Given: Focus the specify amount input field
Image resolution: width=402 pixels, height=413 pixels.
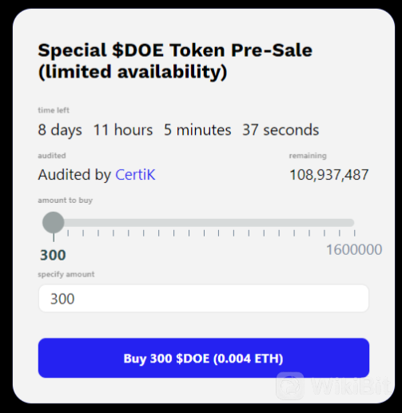Looking at the screenshot, I should click(204, 299).
